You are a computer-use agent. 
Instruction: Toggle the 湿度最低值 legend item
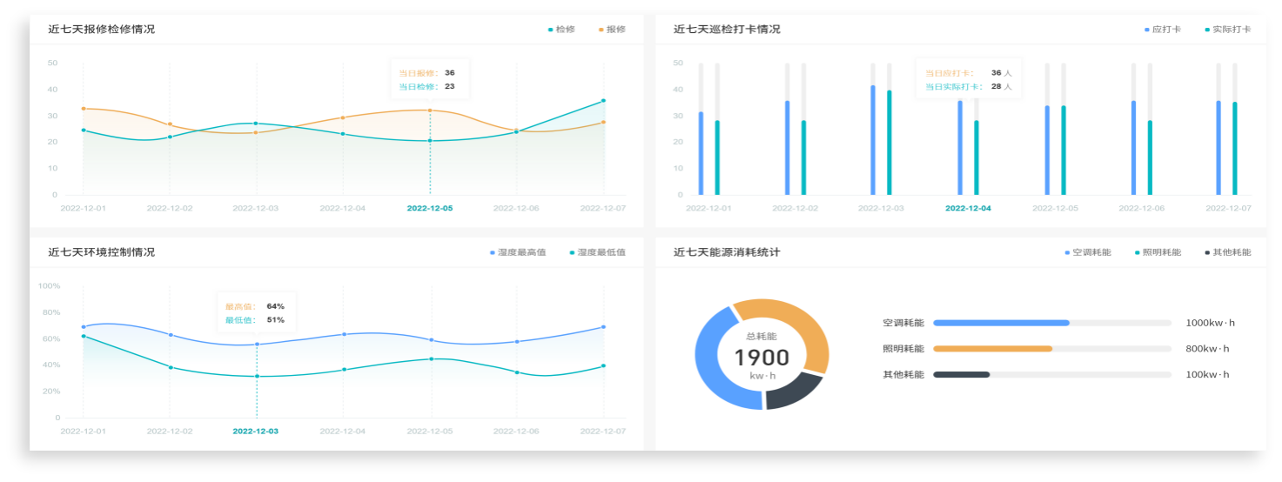point(597,252)
